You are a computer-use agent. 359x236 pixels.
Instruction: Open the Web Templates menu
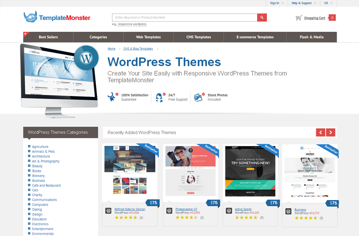click(x=149, y=37)
